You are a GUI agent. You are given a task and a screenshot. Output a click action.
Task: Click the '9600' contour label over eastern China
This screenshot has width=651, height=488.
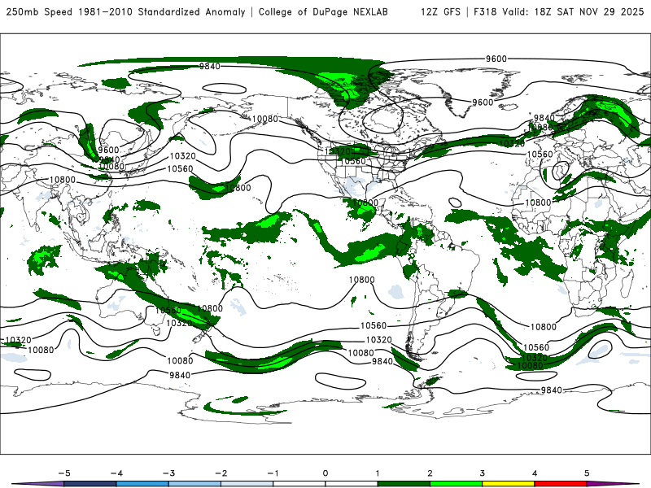click(x=108, y=150)
